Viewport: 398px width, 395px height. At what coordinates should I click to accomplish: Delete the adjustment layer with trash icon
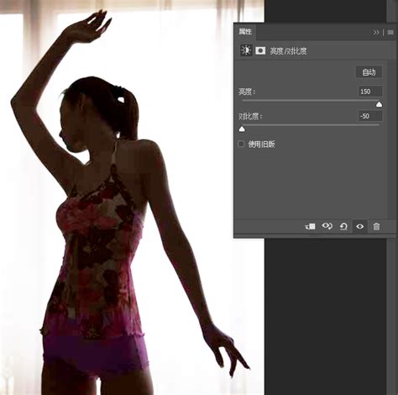[376, 226]
